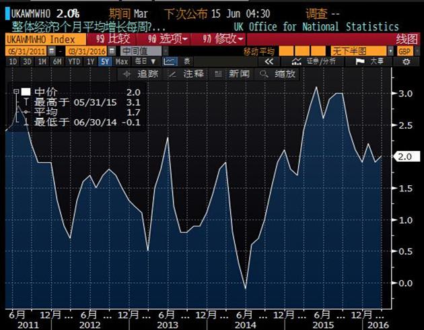Open the settings gear icon

click(x=406, y=62)
